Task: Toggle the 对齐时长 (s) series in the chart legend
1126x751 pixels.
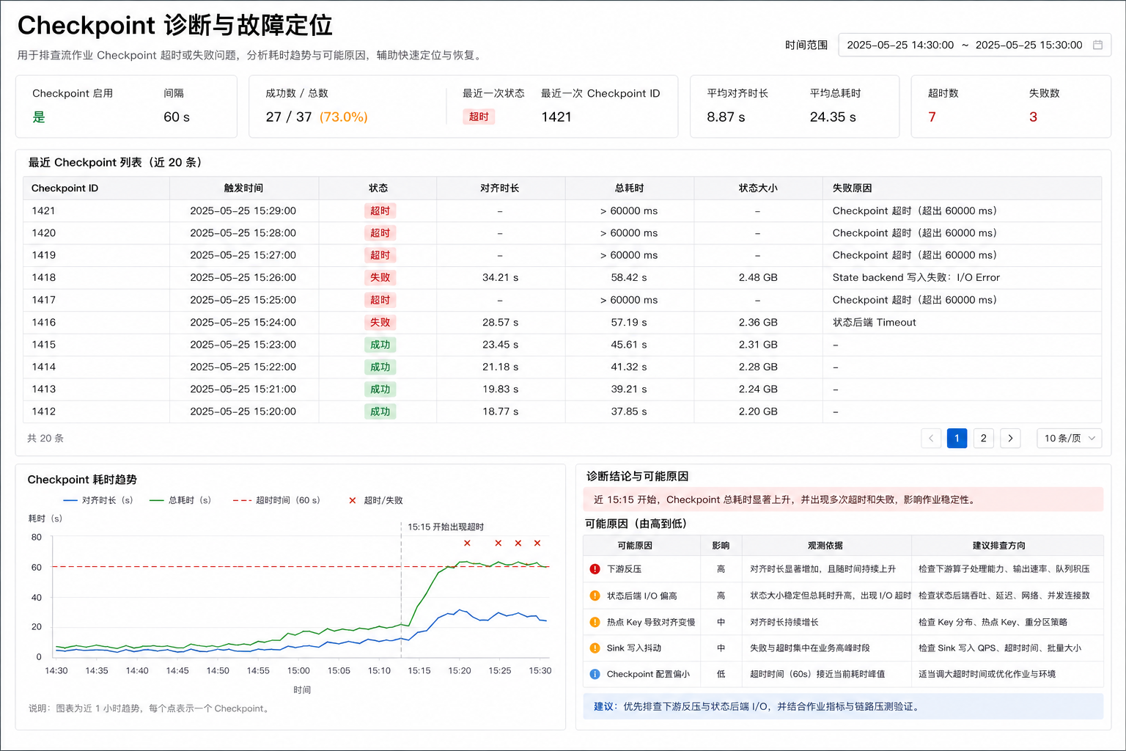Action: [98, 500]
